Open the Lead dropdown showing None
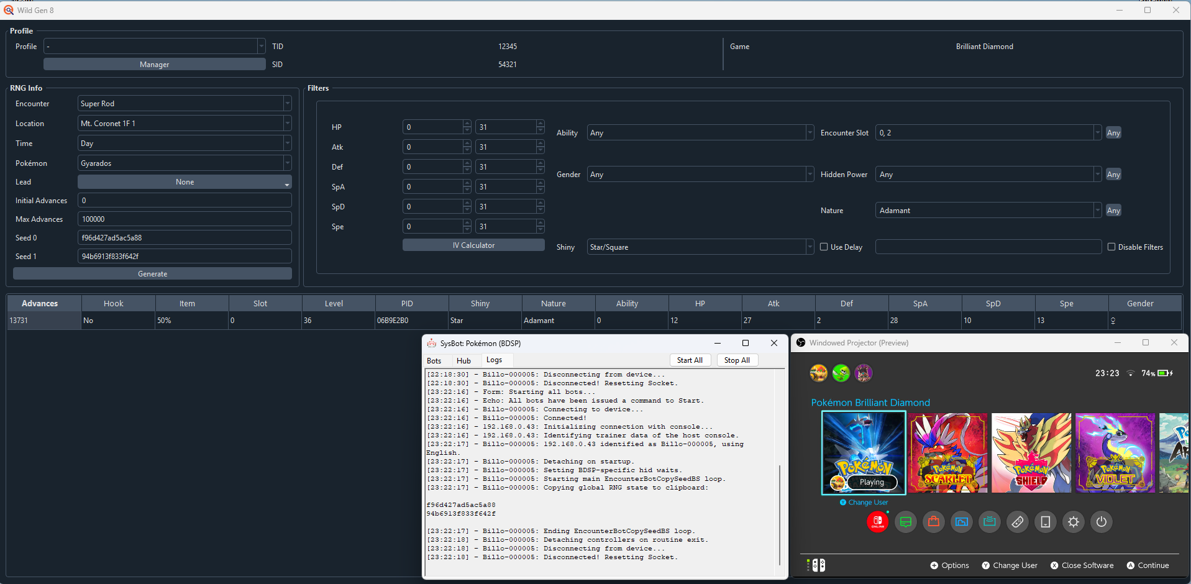This screenshot has height=584, width=1191. [185, 182]
